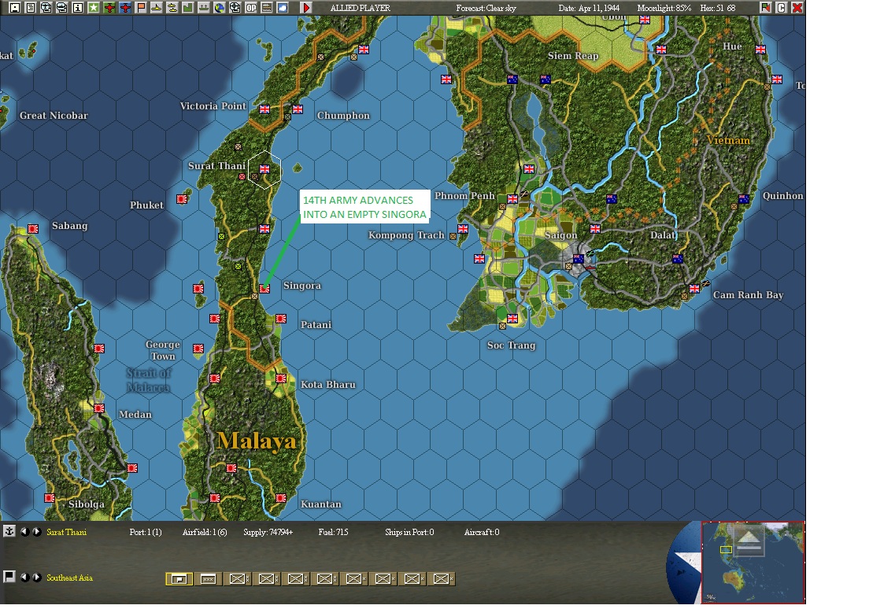The image size is (895, 609).
Task: Go to previous base left of Surat Thani
Action: coord(24,531)
